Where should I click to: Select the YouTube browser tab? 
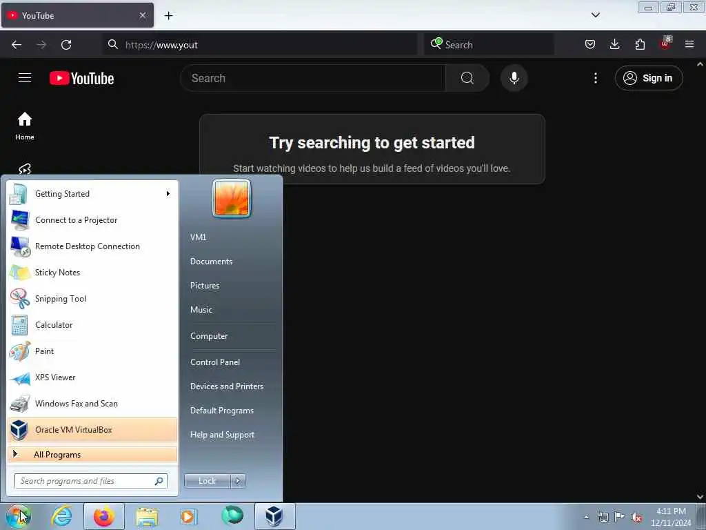click(x=77, y=15)
